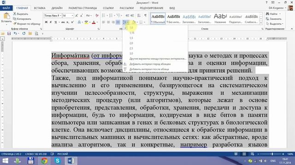The height and width of the screenshot is (165, 295).
Task: Toggle strikethrough (abc) formatting
Action: point(63,22)
